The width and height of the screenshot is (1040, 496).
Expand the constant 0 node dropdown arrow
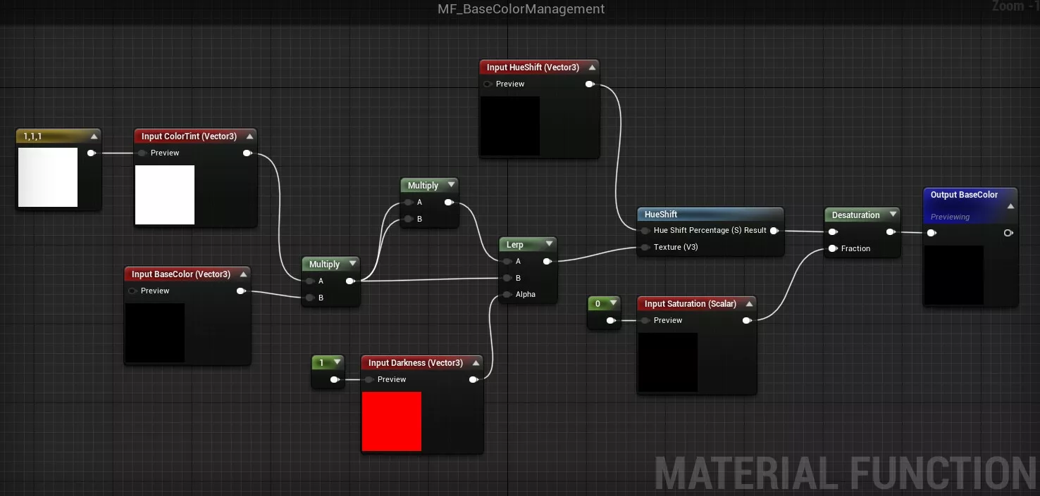613,303
